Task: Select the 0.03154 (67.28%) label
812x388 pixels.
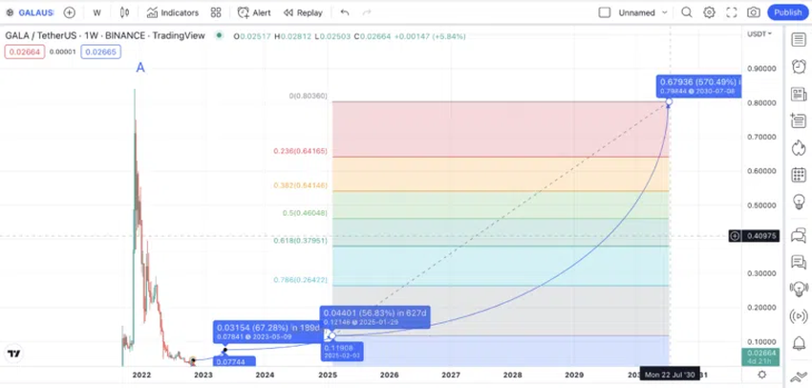Action: 267,332
